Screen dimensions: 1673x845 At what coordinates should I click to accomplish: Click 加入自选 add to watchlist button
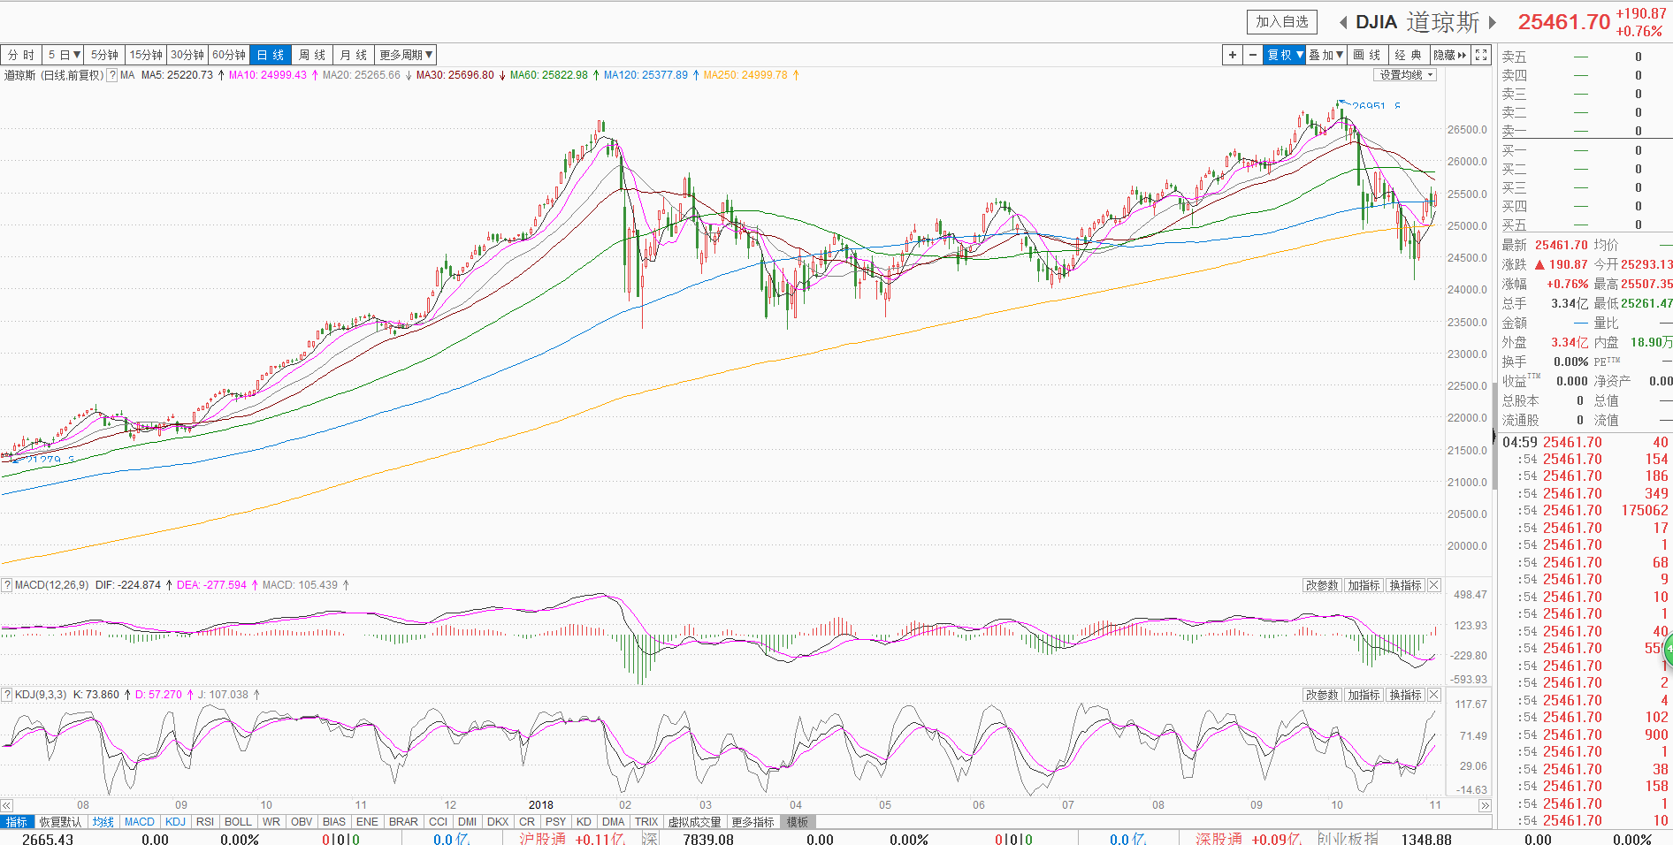[x=1282, y=22]
